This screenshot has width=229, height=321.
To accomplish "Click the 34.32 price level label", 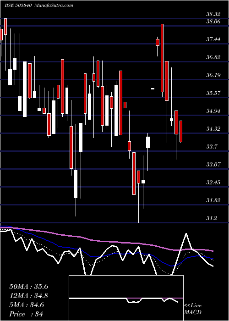I will click(213, 129).
